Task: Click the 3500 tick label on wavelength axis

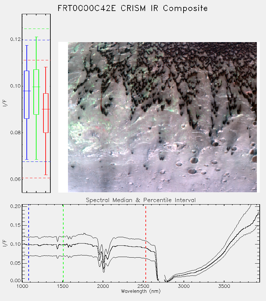Action: click(x=224, y=286)
